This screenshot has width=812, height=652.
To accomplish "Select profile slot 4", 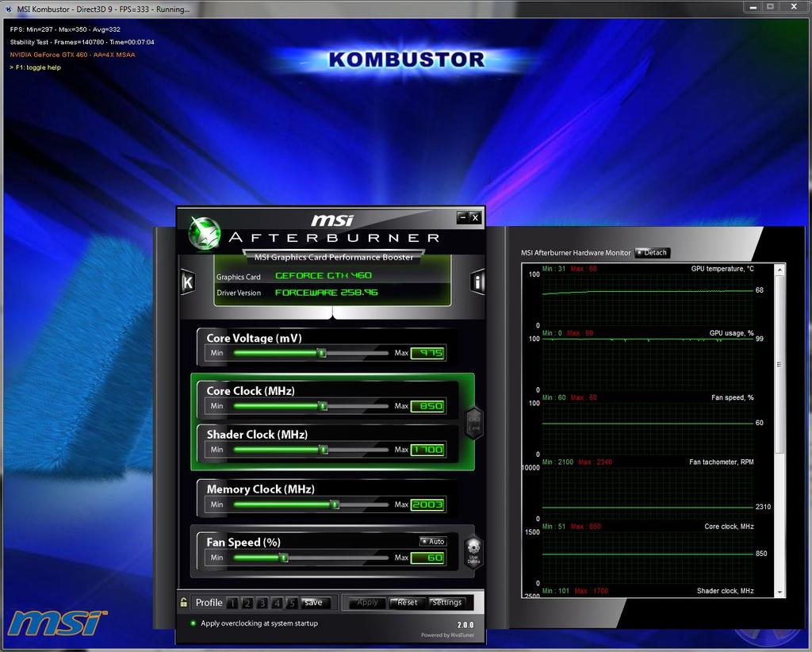I will [x=277, y=603].
